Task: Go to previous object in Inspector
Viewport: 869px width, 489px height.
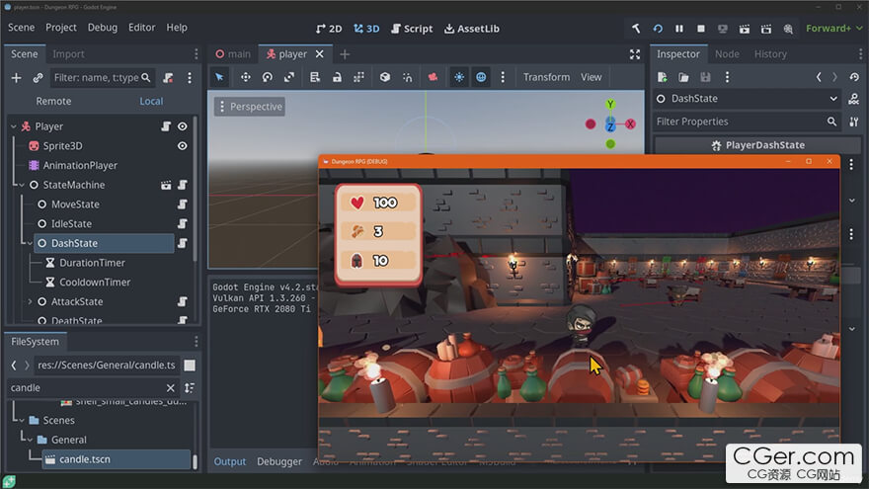Action: click(x=818, y=77)
